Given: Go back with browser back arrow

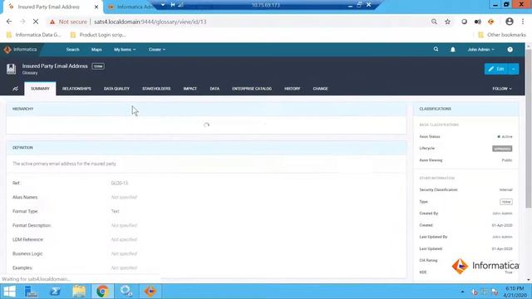Looking at the screenshot, I should click(x=9, y=22).
